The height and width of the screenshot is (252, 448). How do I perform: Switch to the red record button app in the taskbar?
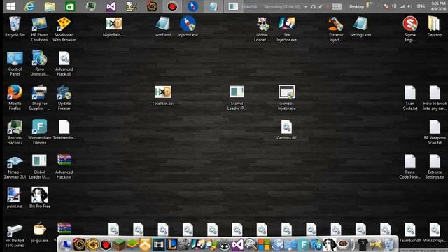click(x=172, y=6)
